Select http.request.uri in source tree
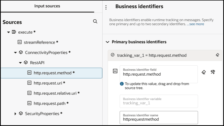This screenshot has width=224, height=126. [x=48, y=83]
